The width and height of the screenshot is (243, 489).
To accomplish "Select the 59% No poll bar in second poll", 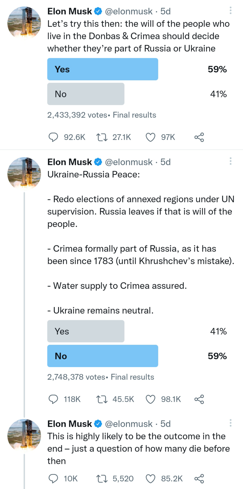I will coord(102,356).
